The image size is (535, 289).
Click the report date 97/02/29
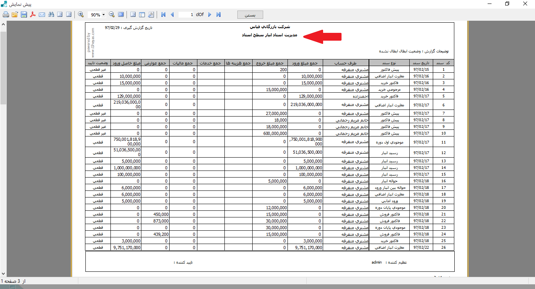[112, 28]
